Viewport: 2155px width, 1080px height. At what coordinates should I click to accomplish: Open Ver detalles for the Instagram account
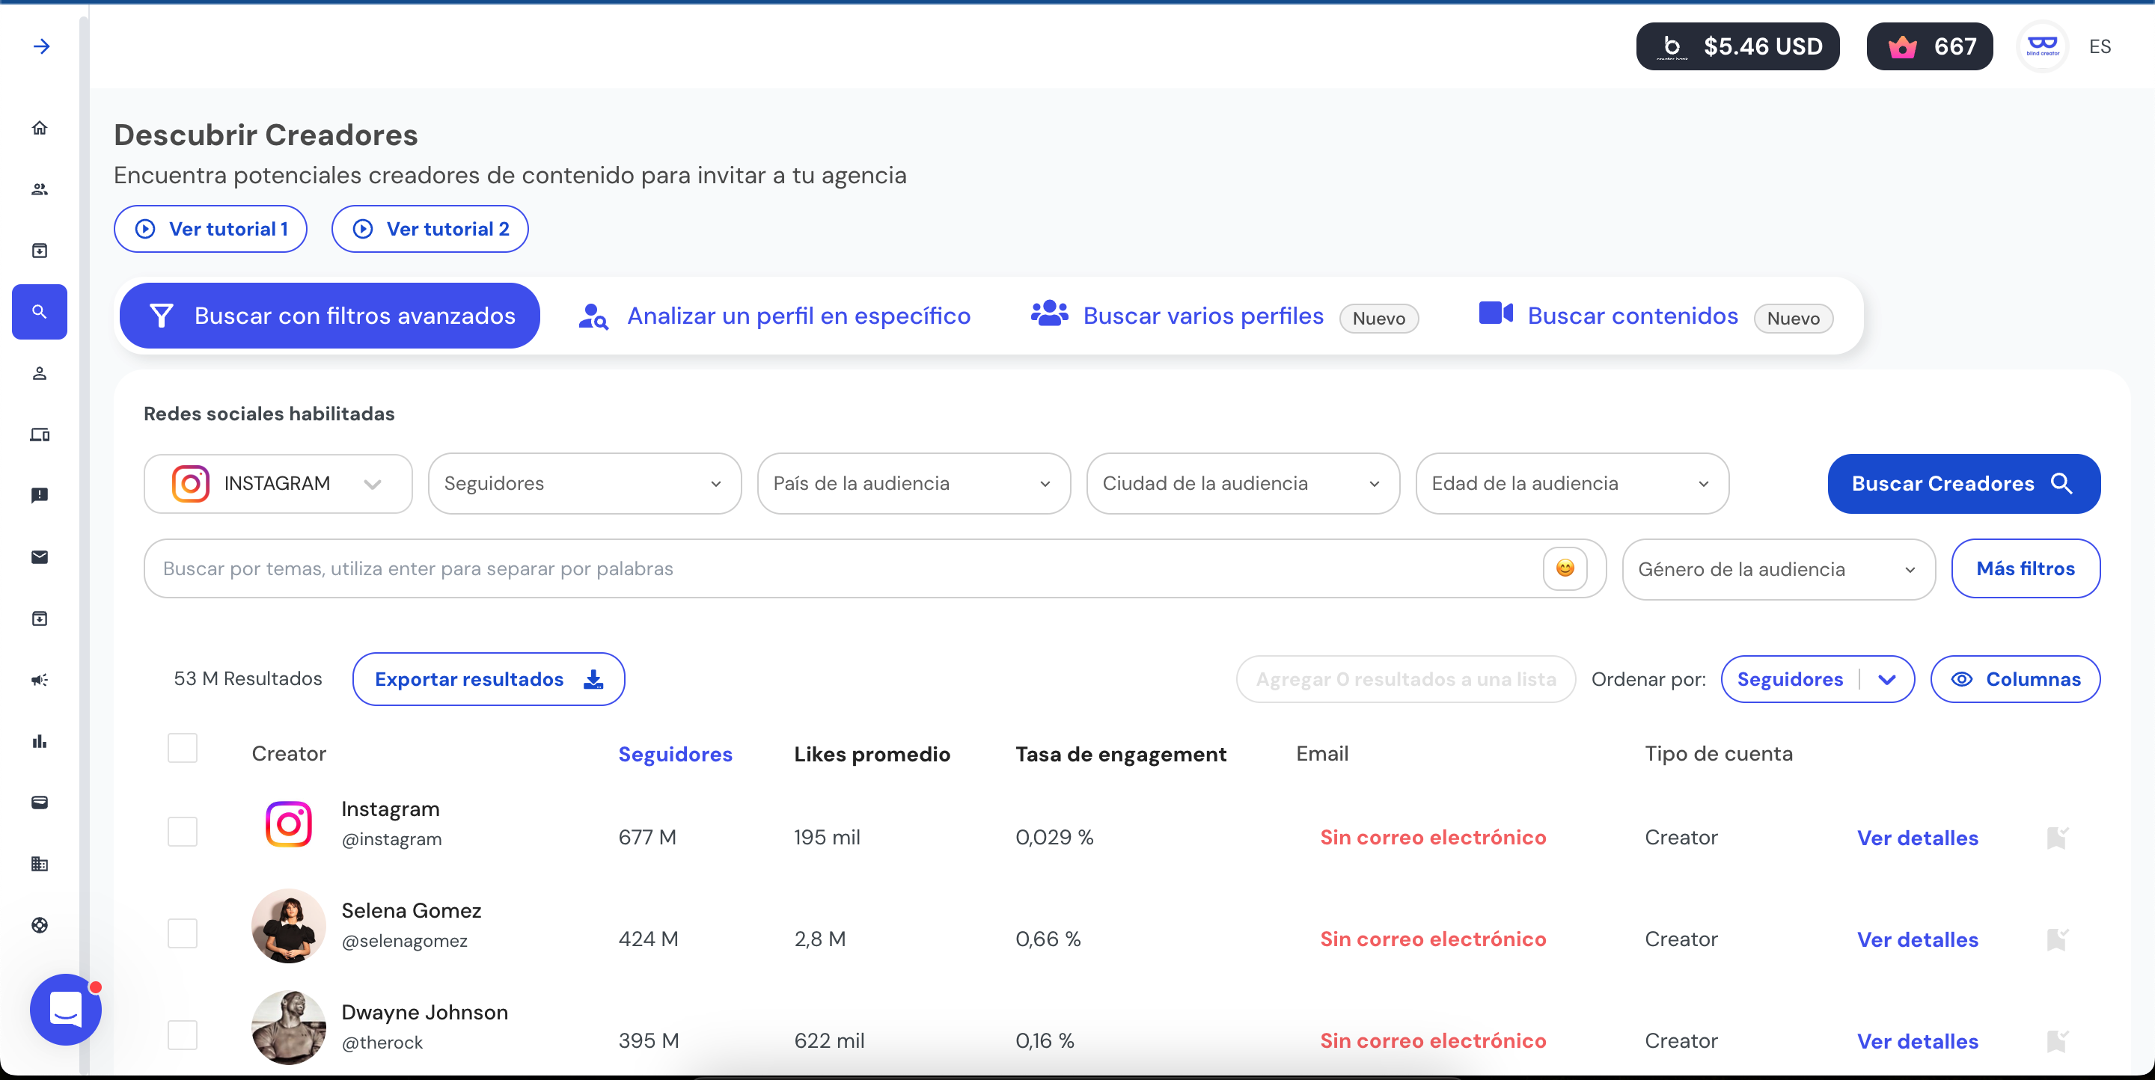point(1919,838)
